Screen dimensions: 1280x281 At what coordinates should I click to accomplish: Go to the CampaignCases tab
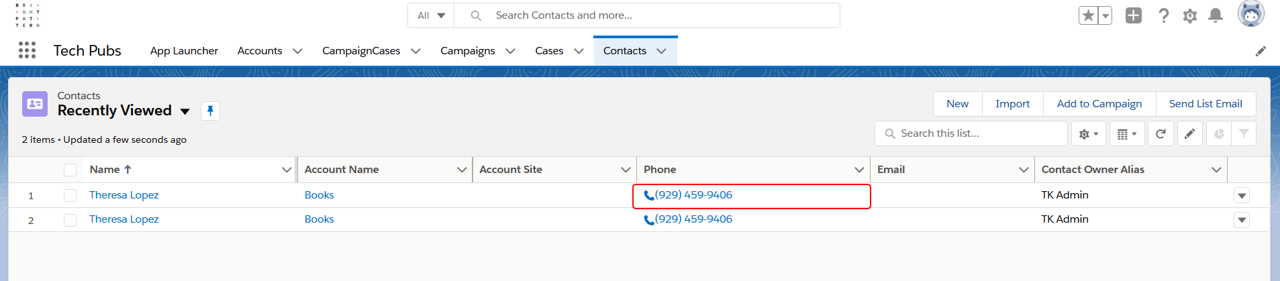(361, 51)
